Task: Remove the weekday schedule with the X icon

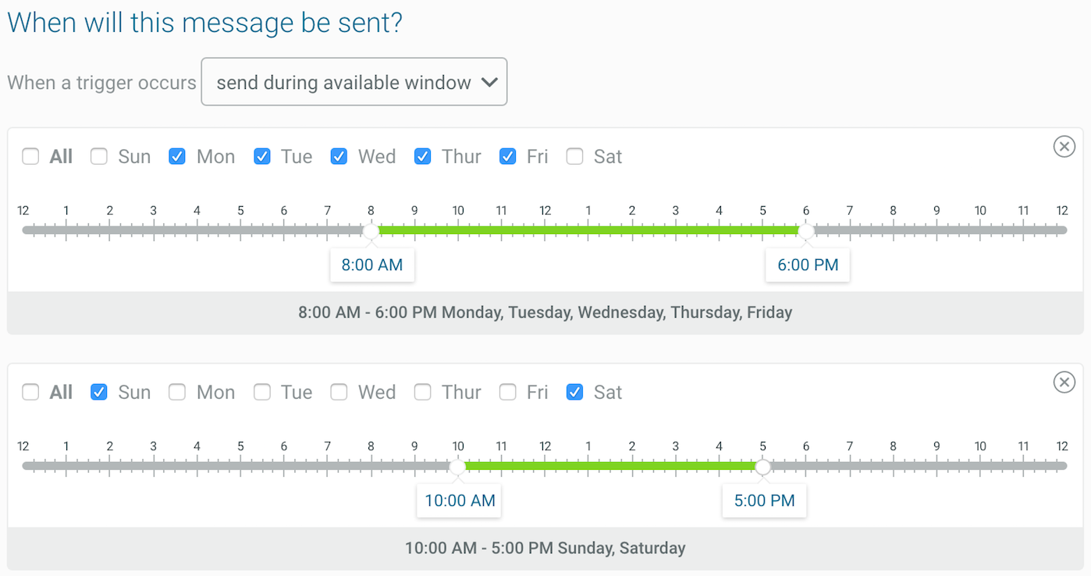Action: pyautogui.click(x=1064, y=146)
